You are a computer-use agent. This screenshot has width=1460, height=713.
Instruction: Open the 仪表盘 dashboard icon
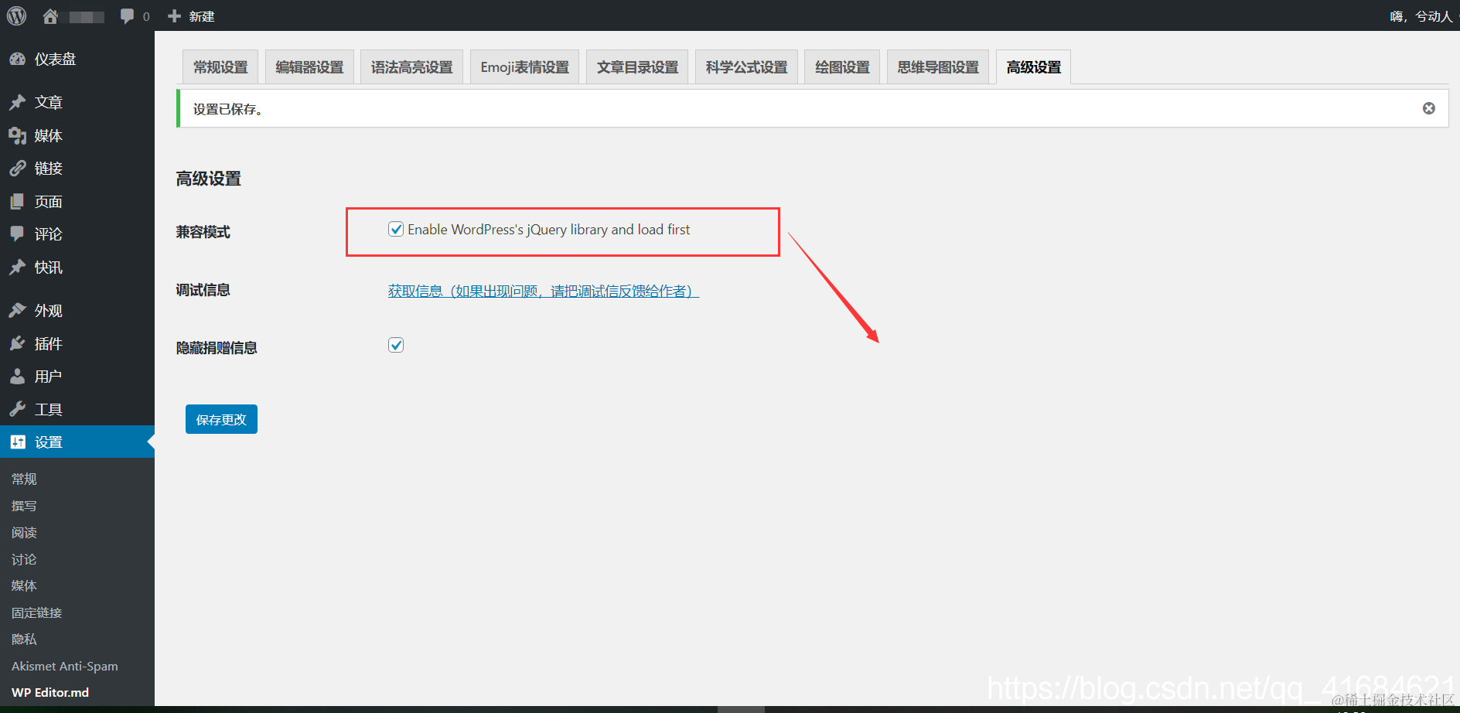18,60
